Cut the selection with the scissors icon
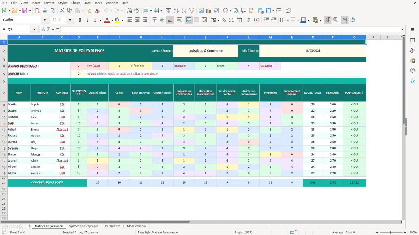This screenshot has height=235, width=419. 62,11
